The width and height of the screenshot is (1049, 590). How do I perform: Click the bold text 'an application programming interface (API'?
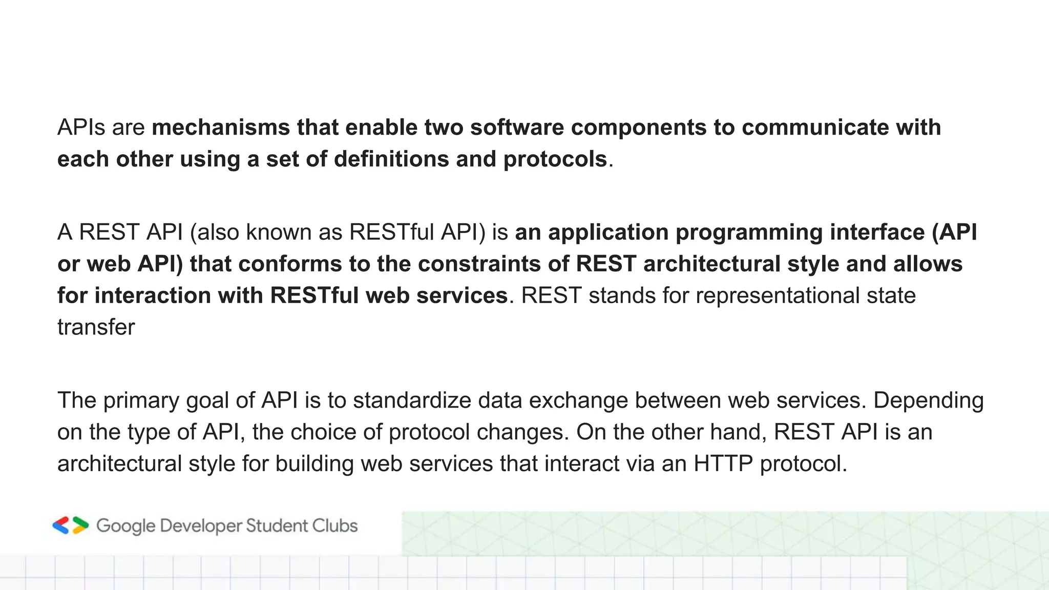[x=746, y=233]
